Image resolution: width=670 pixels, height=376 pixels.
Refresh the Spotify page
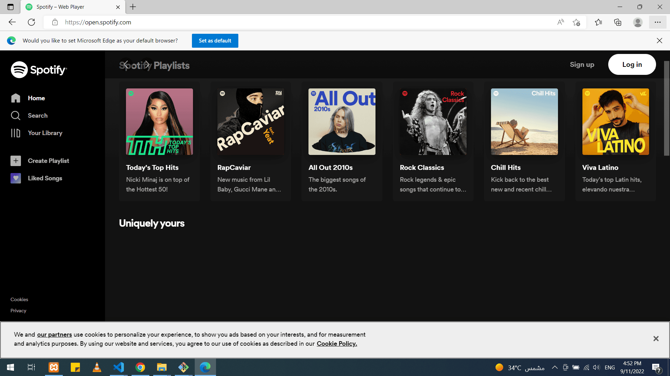pos(31,22)
